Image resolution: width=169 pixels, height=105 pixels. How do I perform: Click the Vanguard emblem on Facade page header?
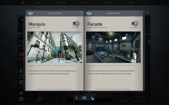pyautogui.click(x=89, y=13)
